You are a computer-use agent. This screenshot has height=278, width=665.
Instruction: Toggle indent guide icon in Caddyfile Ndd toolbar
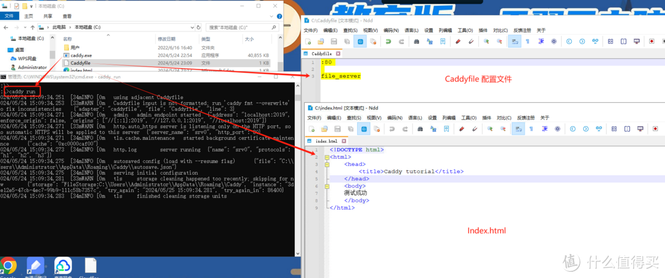(541, 42)
